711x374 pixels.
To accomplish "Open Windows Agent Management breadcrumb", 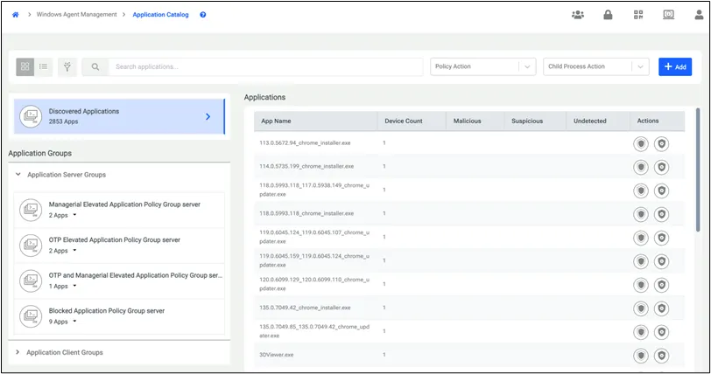I will point(77,15).
